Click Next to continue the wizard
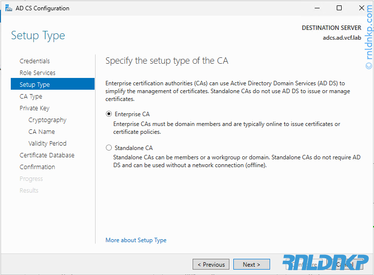The height and width of the screenshot is (275, 374). [251, 265]
